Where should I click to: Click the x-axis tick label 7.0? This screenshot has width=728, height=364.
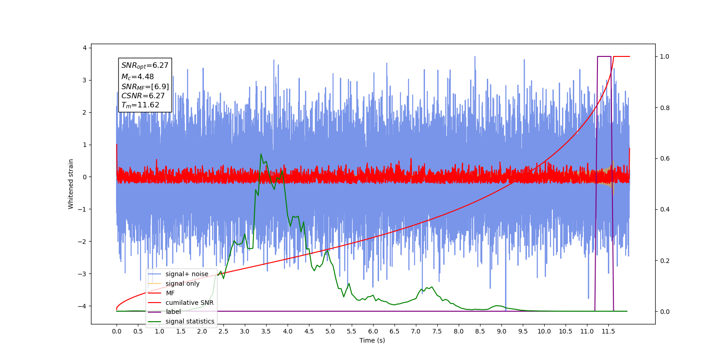[x=416, y=331]
